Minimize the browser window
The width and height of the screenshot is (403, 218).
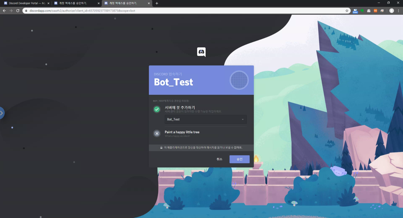tap(379, 3)
